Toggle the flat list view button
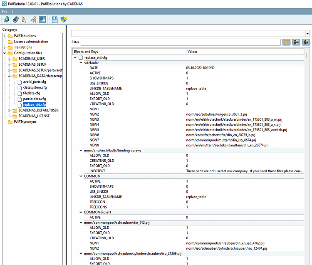Viewport: 312px width, 265px height. click(x=297, y=42)
